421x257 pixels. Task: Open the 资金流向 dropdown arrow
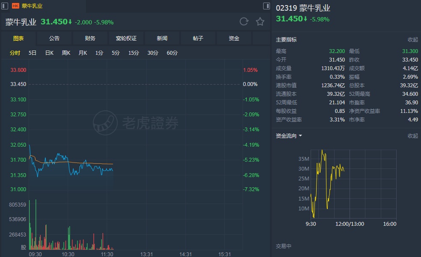point(300,136)
